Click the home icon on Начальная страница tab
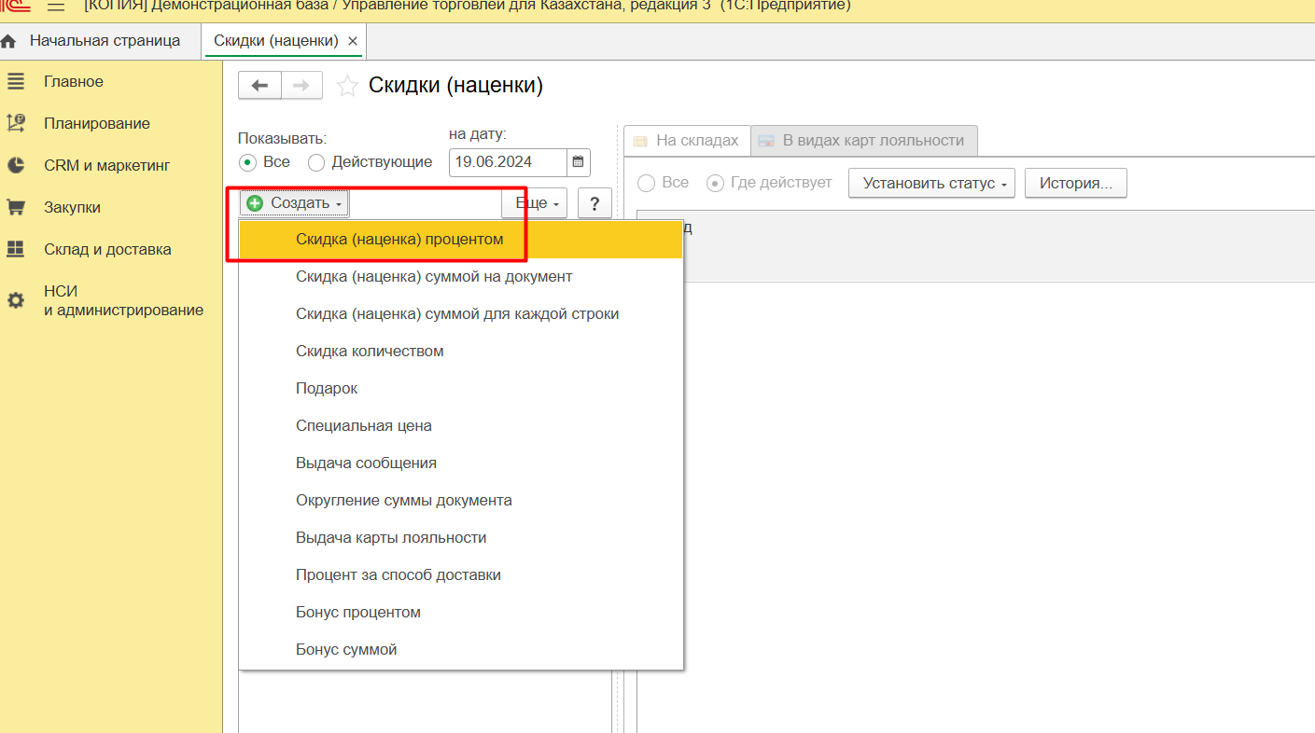Viewport: 1315px width, 733px height. coord(9,42)
